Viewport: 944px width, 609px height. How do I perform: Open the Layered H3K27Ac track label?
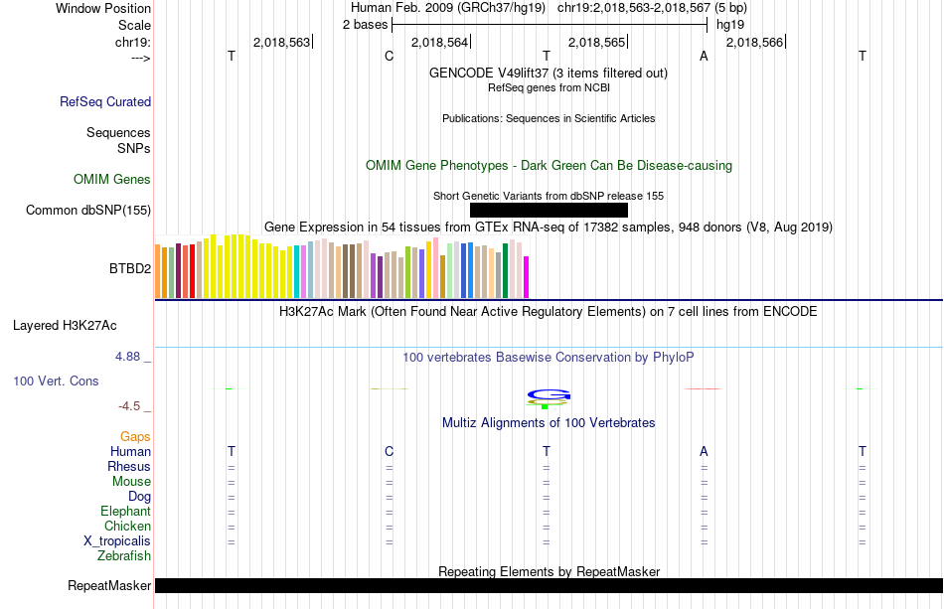coord(65,326)
